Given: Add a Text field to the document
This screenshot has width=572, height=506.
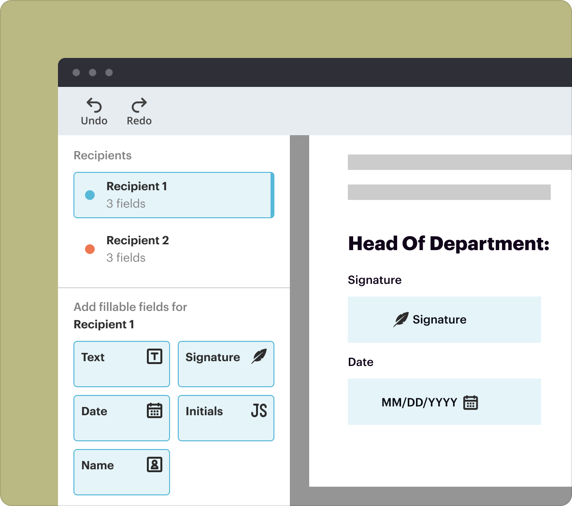Looking at the screenshot, I should pyautogui.click(x=121, y=364).
